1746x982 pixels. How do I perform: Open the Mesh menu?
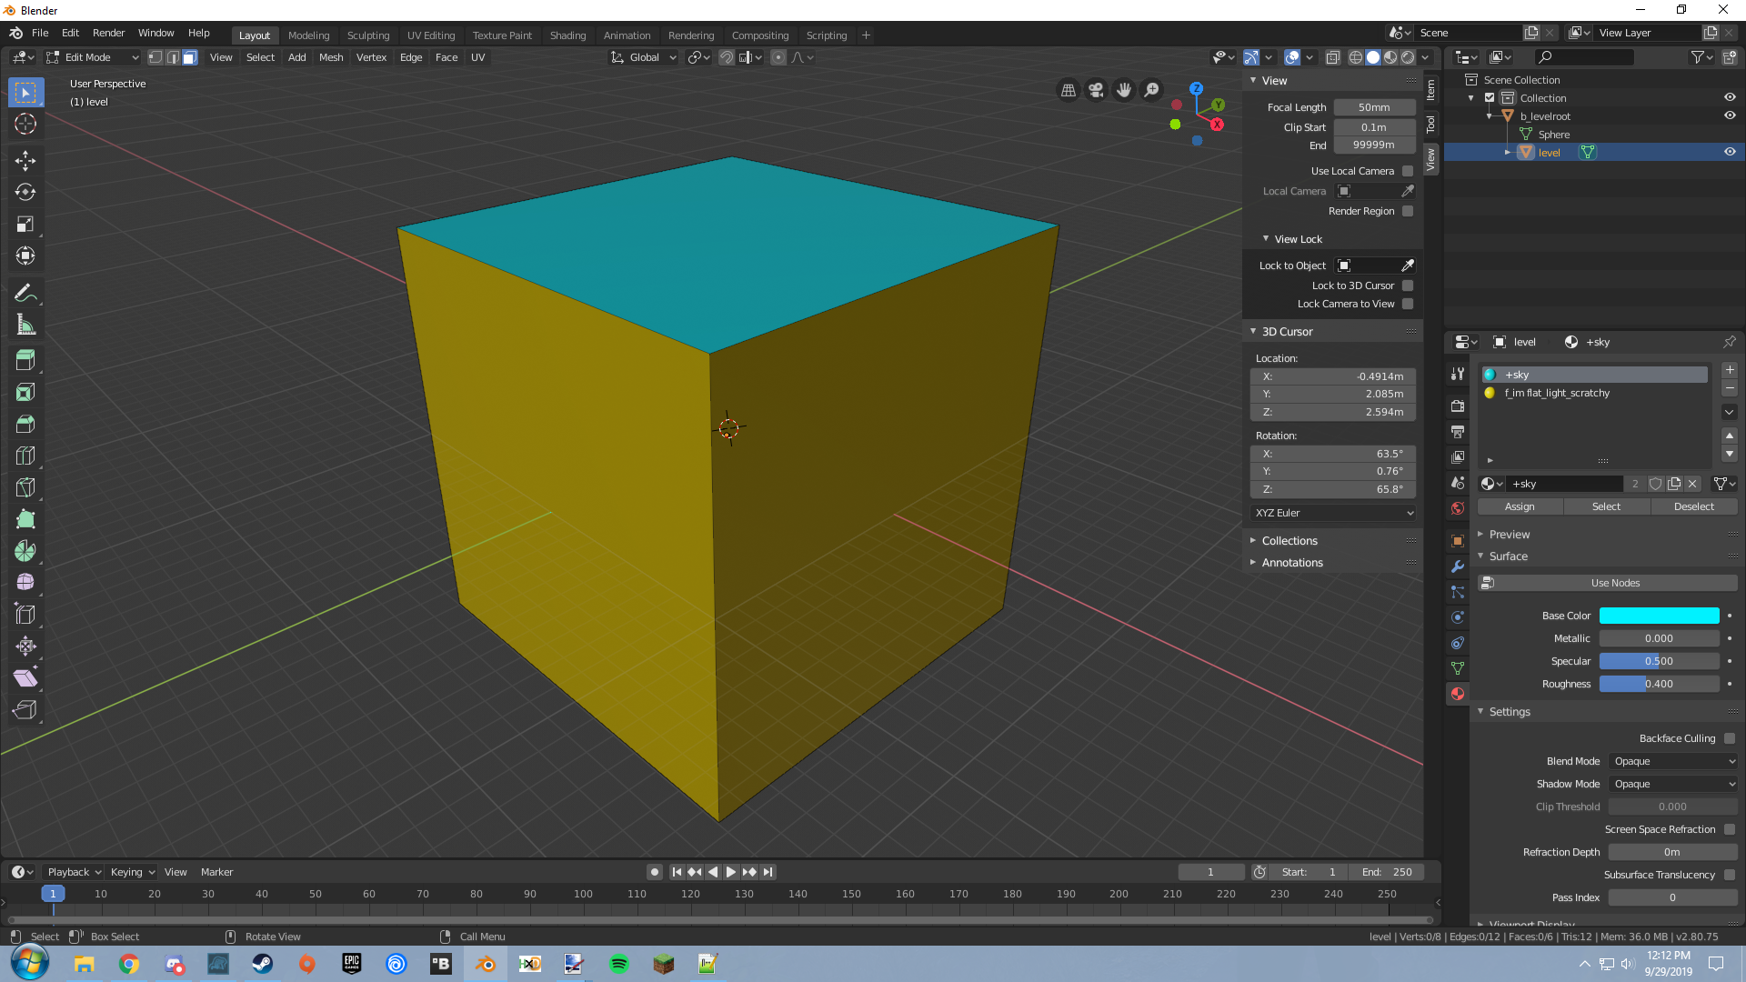tap(331, 57)
